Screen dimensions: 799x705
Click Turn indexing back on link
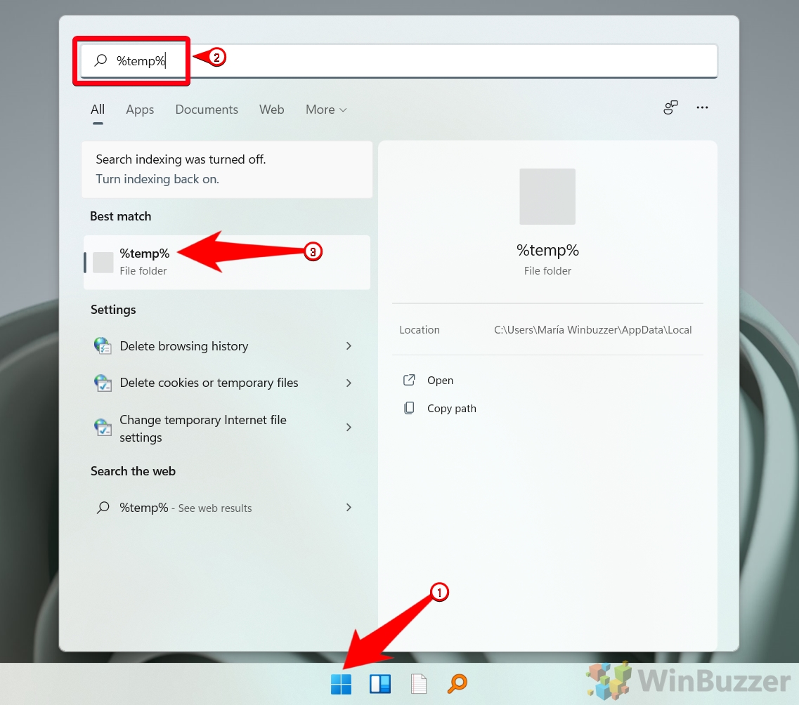click(x=157, y=179)
